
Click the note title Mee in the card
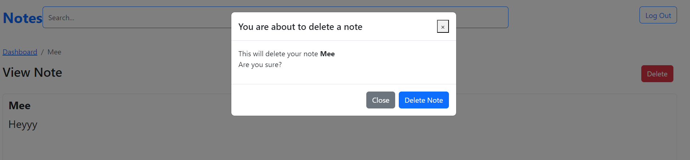[19, 106]
